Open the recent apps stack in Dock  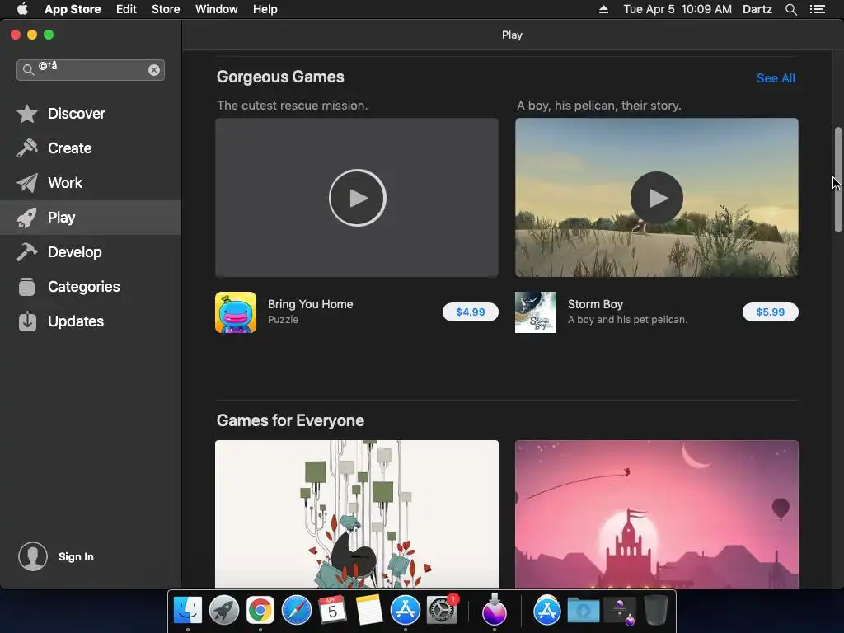[x=620, y=611]
